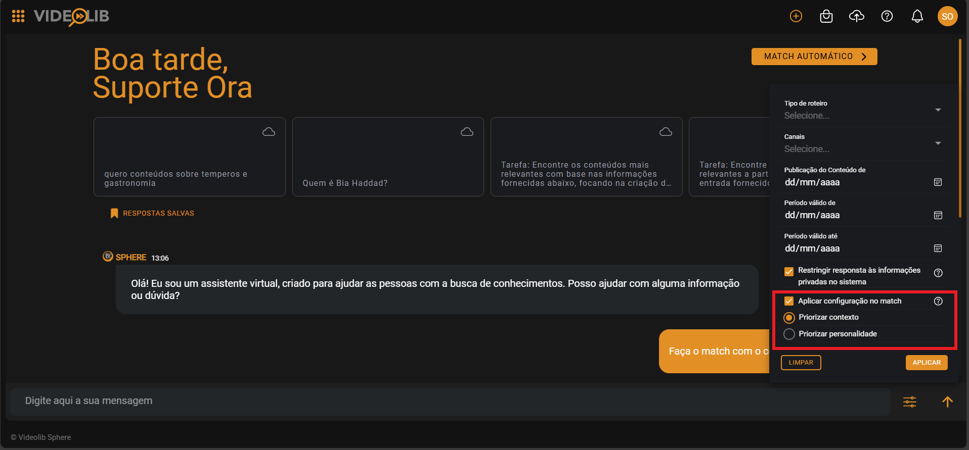Viewport: 969px width, 450px height.
Task: Click the Sphere assistant avatar icon
Action: (108, 256)
